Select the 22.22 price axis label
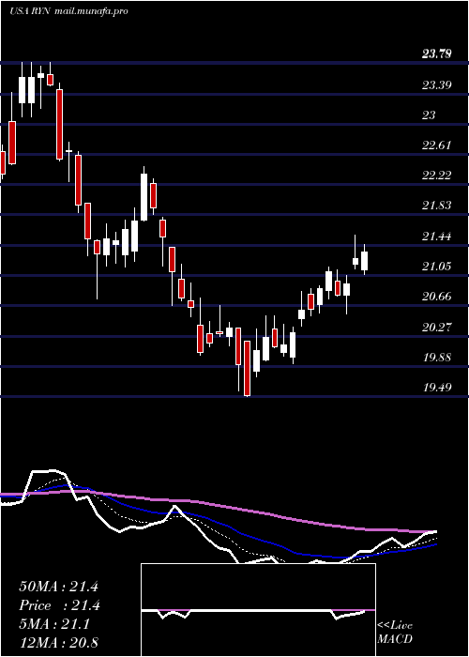Viewport: 469px width, 657px height. (x=437, y=176)
